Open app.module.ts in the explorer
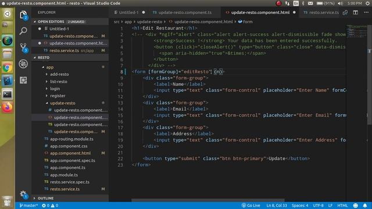 click(64, 175)
